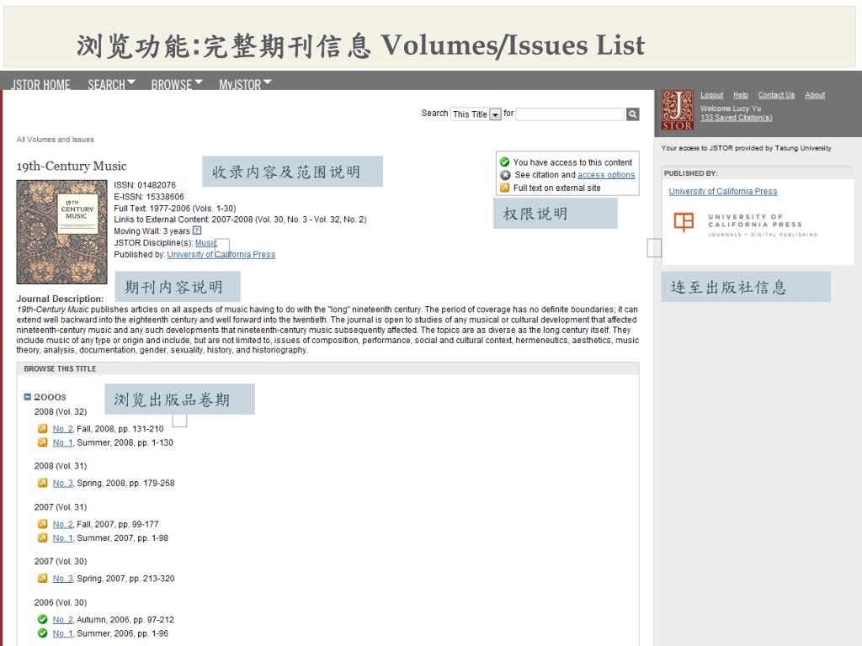Click external site icon for Spring 2007 No. 3
The image size is (862, 646).
point(42,578)
